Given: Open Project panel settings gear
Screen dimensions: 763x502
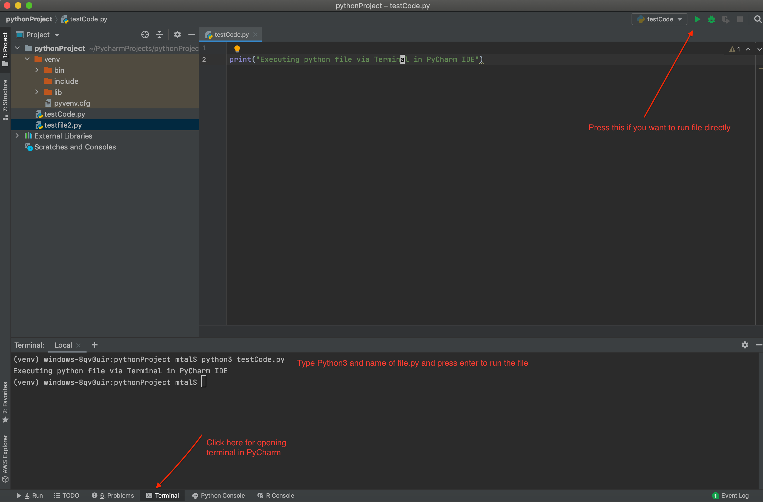Looking at the screenshot, I should (x=177, y=34).
